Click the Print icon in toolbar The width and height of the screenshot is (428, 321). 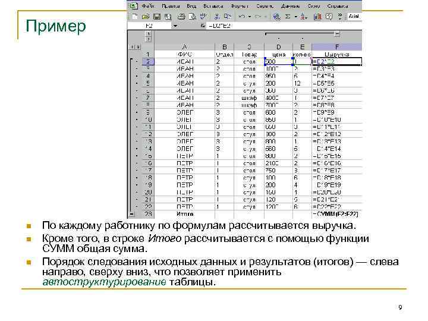point(181,17)
